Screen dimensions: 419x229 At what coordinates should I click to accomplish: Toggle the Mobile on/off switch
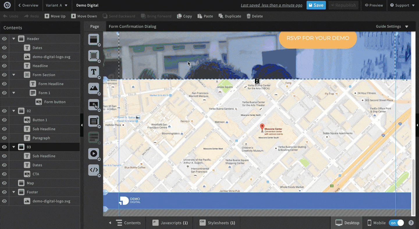[x=396, y=223]
